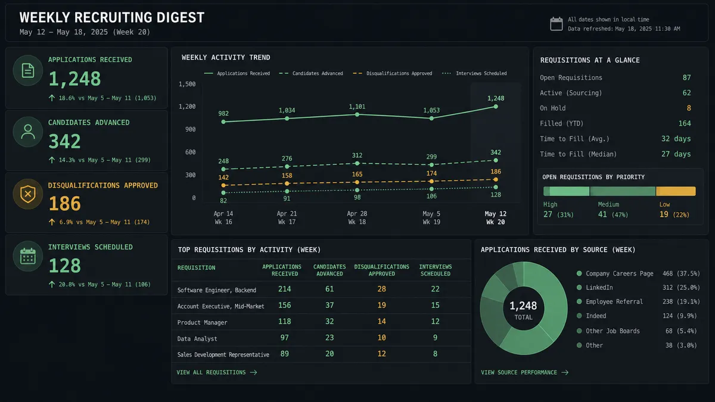Click the 1,248 total donut center
This screenshot has height=402, width=715.
point(523,310)
